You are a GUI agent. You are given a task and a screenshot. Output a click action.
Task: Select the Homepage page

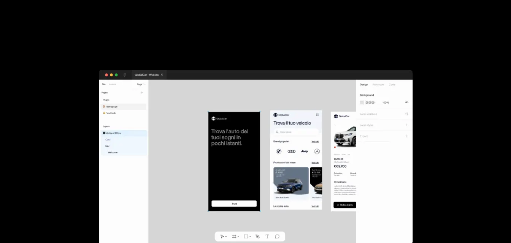124,107
